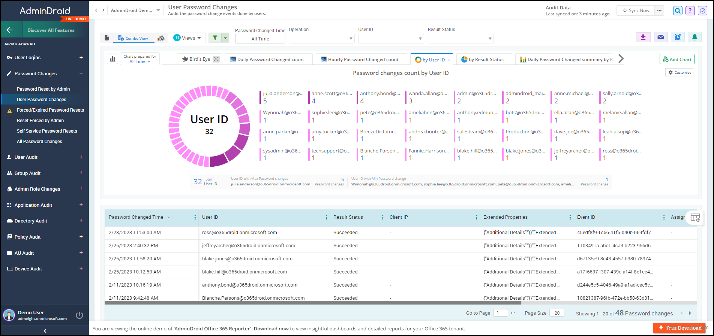
Task: Open the Operation filter dropdown
Action: coord(321,39)
